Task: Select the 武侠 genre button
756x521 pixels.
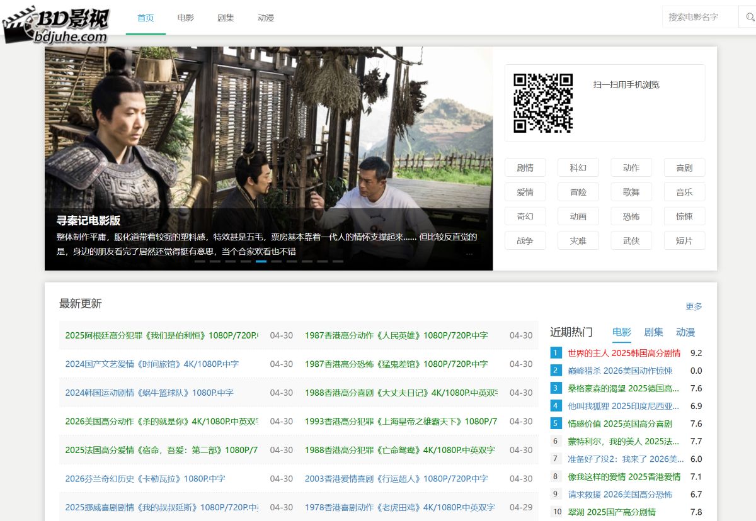Action: click(x=631, y=240)
